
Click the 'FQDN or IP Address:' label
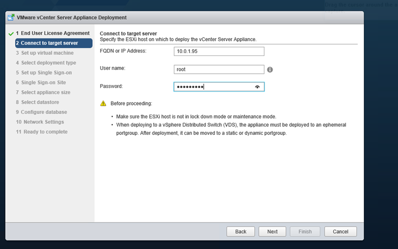(x=123, y=51)
